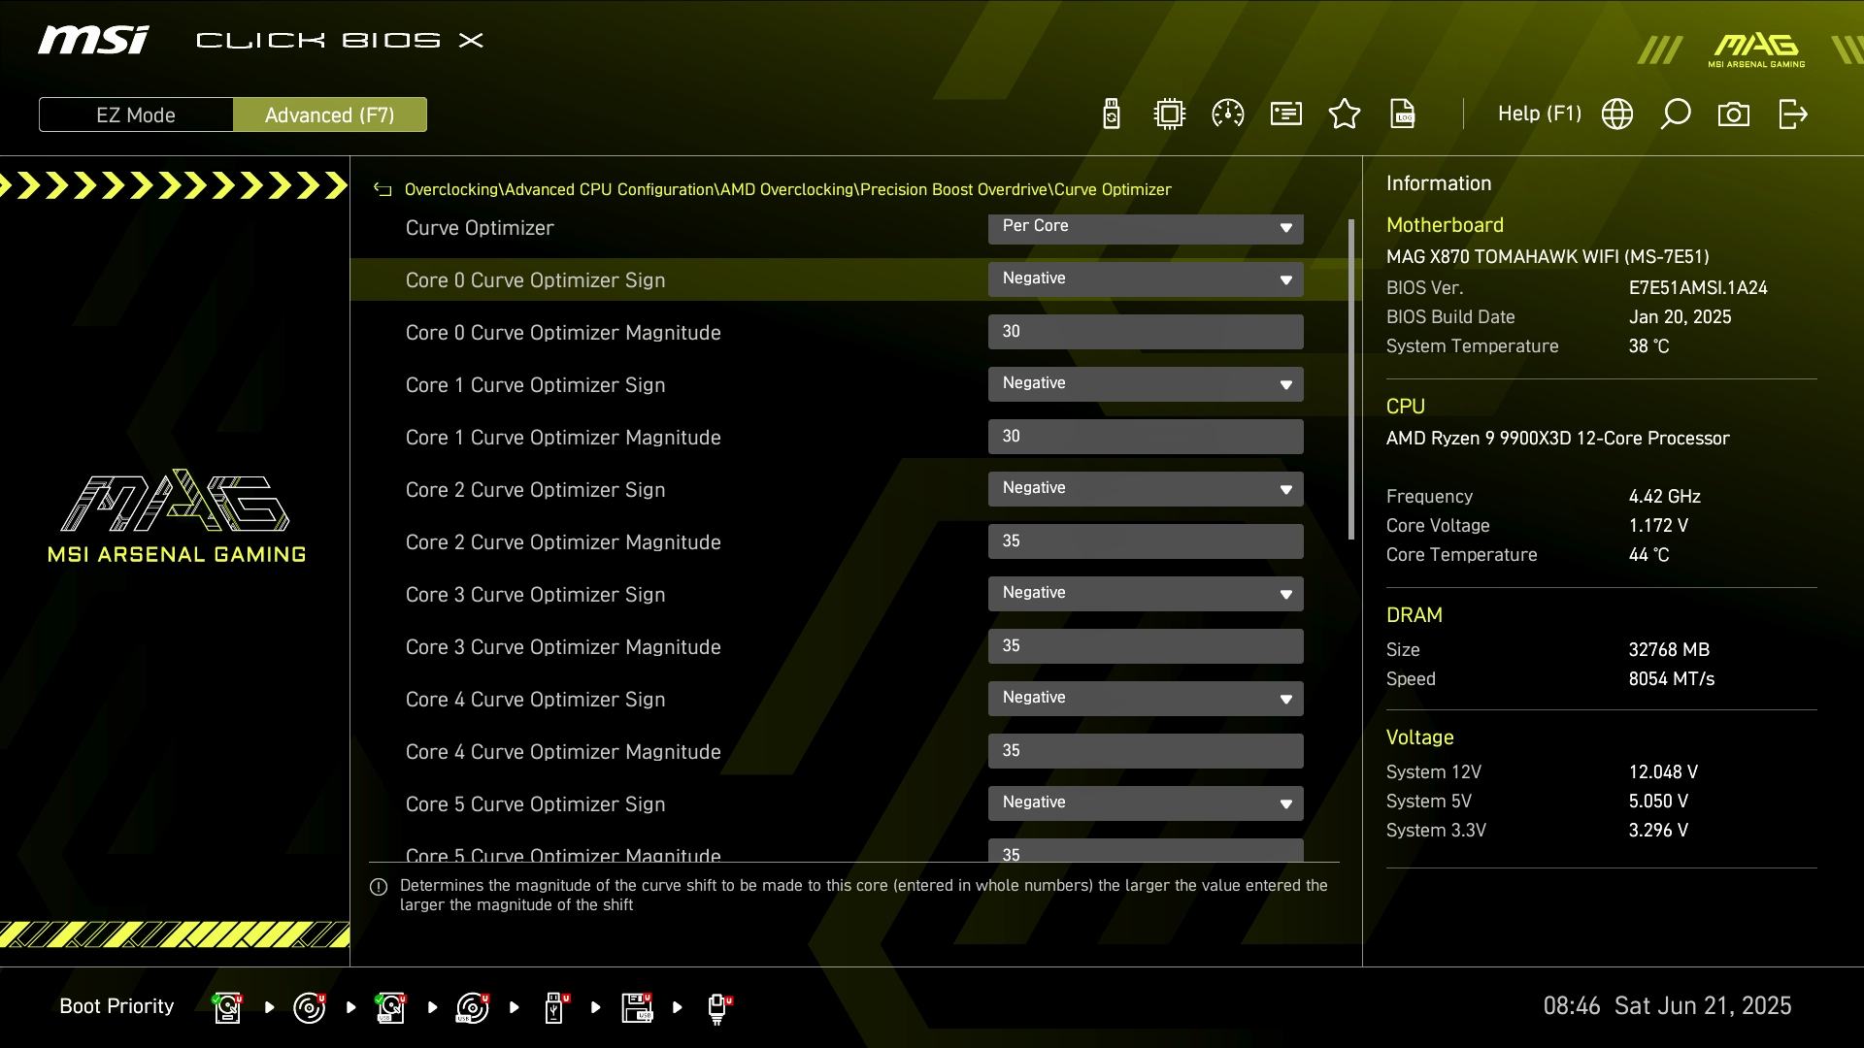Click the Favorites star icon

(1345, 115)
